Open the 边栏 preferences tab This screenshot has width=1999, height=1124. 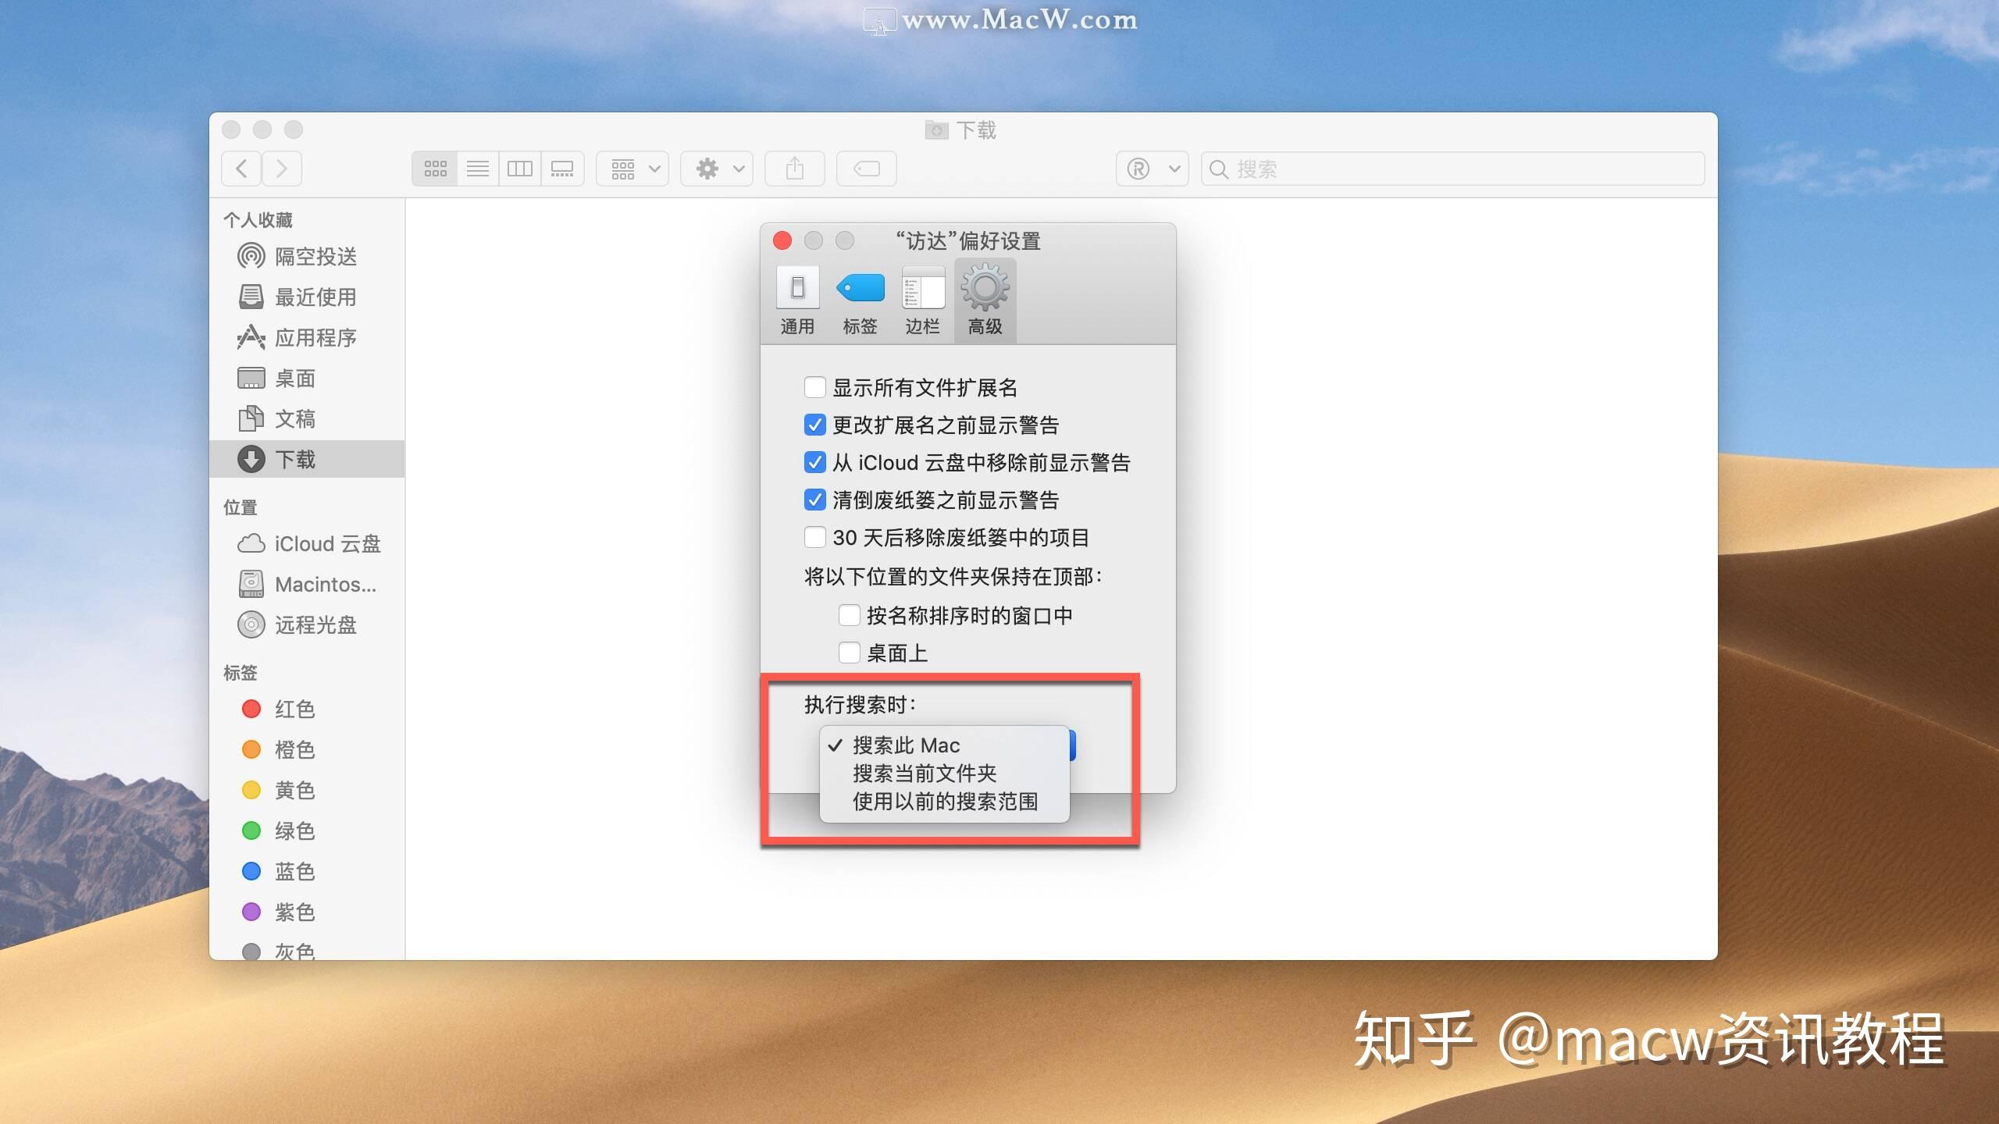pos(923,301)
